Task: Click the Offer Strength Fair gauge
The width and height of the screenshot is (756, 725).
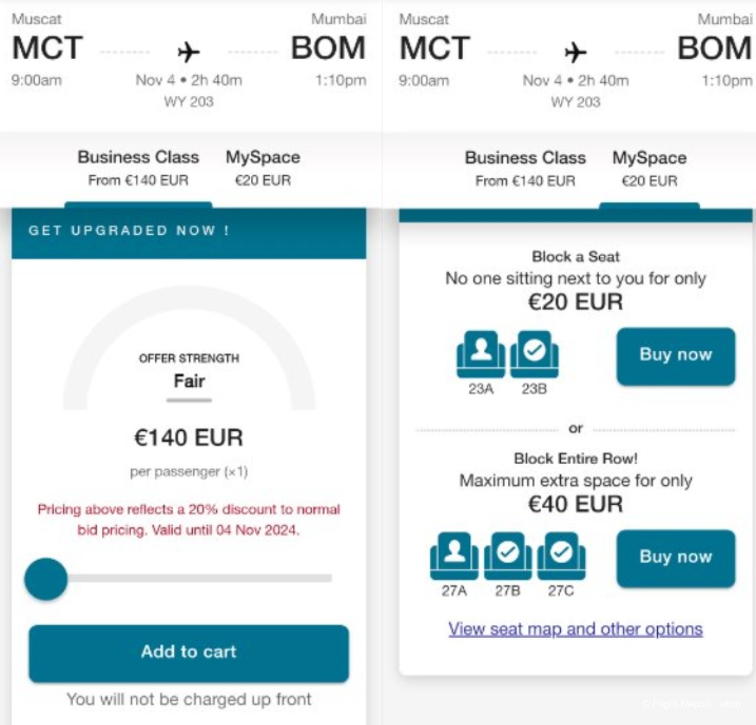Action: (189, 350)
